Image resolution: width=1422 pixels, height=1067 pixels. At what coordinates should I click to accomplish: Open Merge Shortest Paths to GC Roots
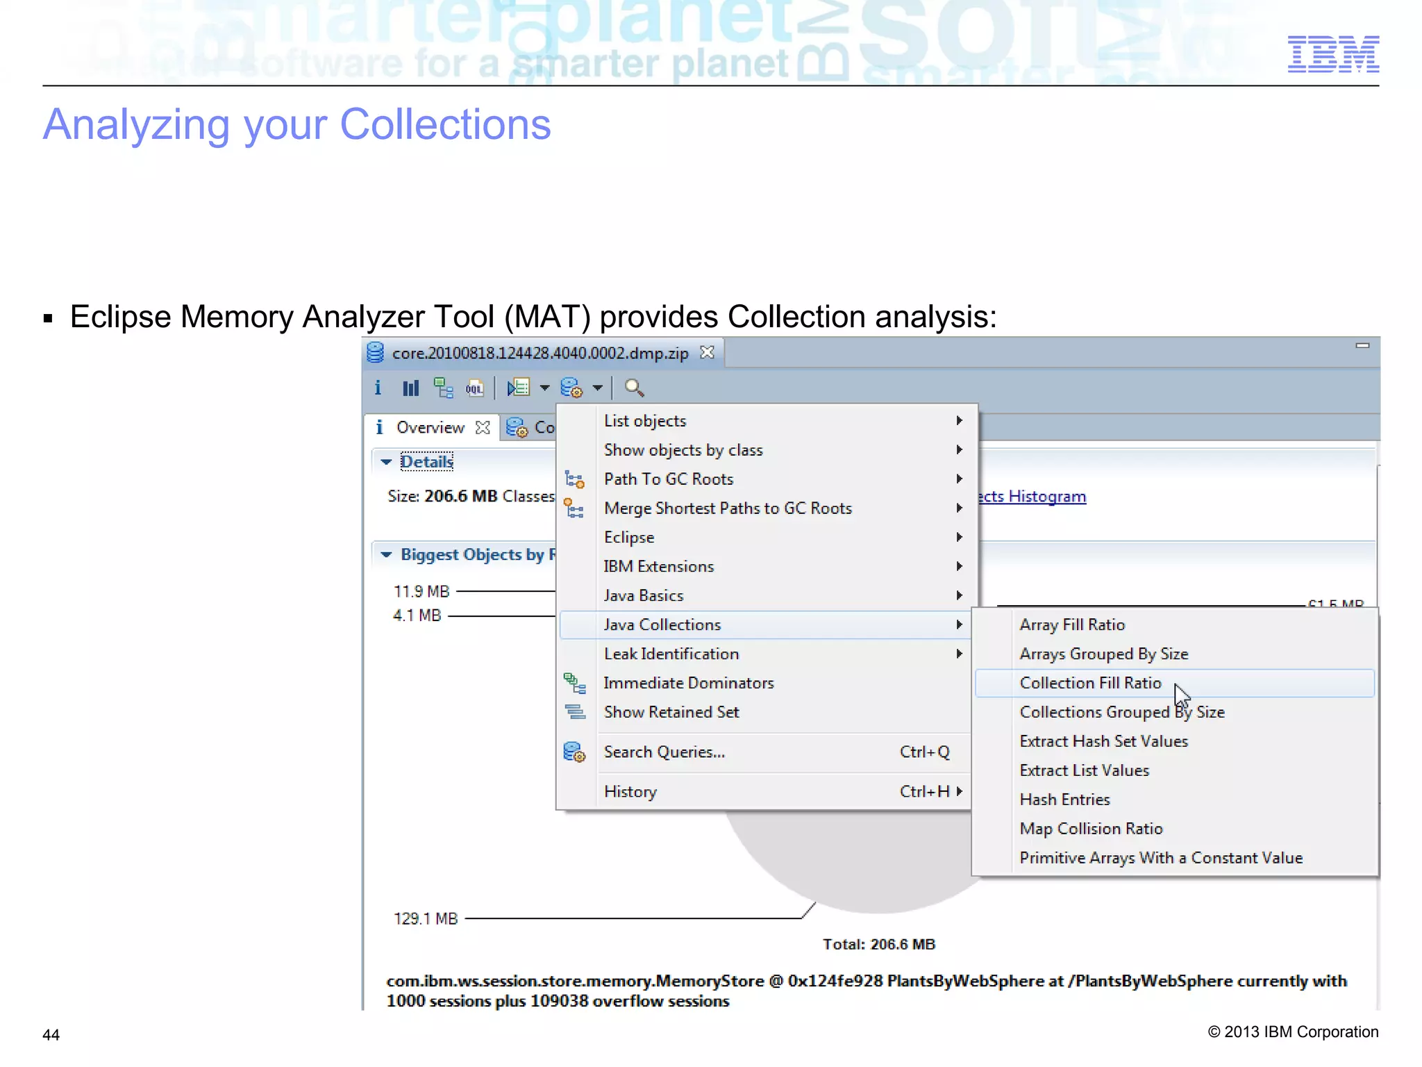[x=767, y=508]
